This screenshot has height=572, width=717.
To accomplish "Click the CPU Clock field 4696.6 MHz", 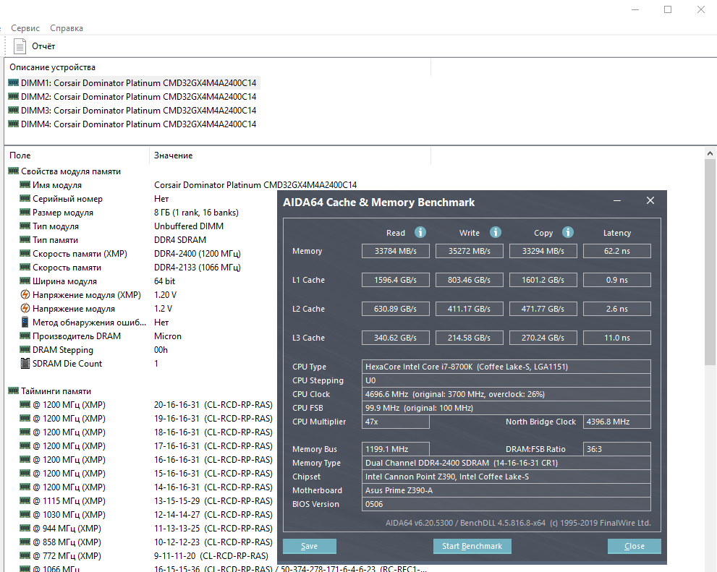I will (506, 394).
